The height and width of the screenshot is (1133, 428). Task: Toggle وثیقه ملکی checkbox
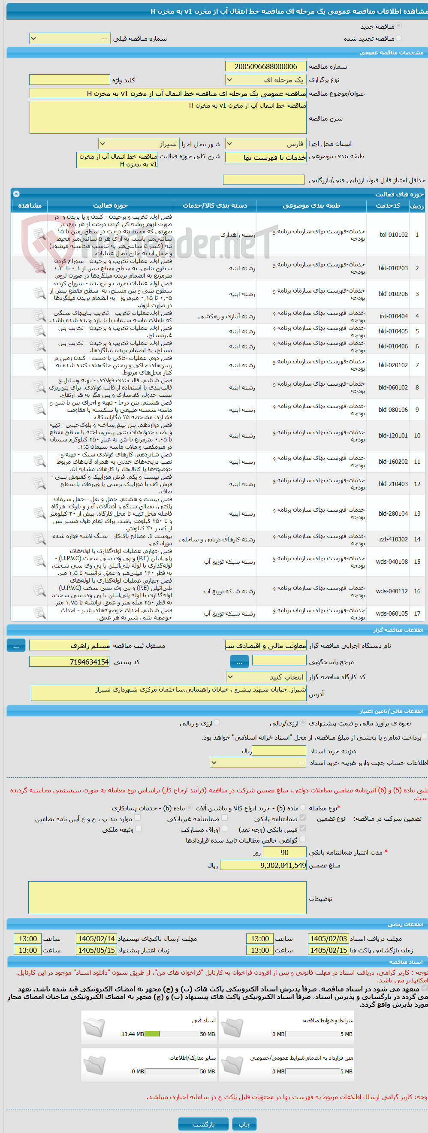(x=139, y=828)
